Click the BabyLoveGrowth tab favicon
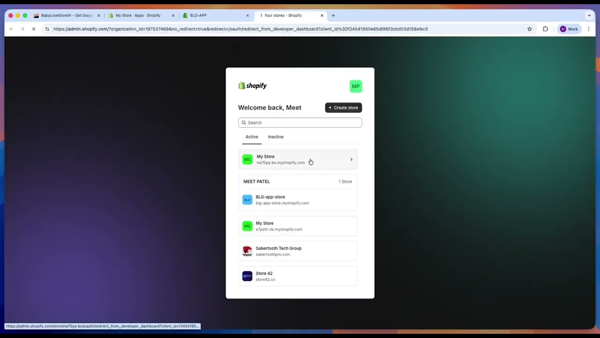600x338 pixels. (x=36, y=15)
